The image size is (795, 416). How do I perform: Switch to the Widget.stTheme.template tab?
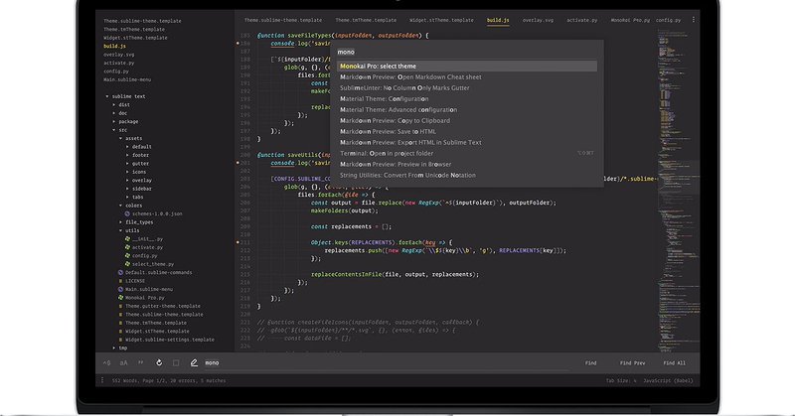click(441, 20)
